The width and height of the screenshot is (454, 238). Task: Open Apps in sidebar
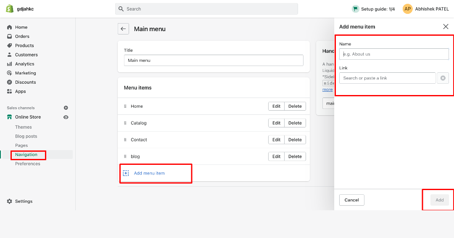20,92
